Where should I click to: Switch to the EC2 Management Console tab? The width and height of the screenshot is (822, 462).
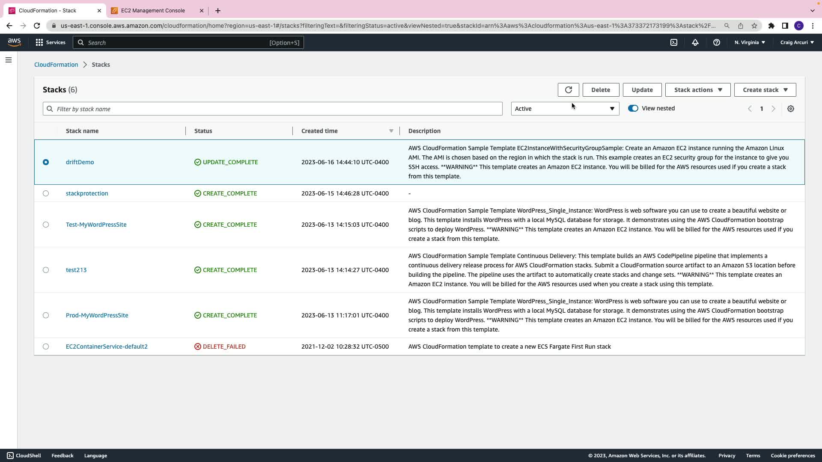click(153, 11)
